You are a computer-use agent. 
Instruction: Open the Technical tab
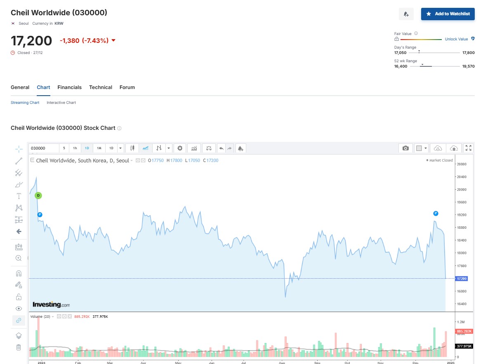101,87
